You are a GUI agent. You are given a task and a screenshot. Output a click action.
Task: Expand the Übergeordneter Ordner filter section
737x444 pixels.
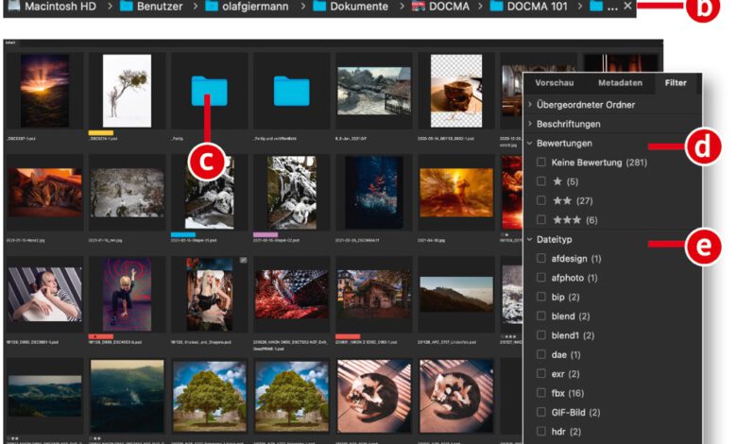point(530,105)
